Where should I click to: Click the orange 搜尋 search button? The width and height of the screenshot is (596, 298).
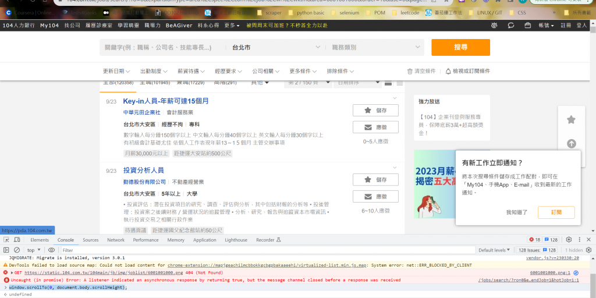pyautogui.click(x=460, y=48)
